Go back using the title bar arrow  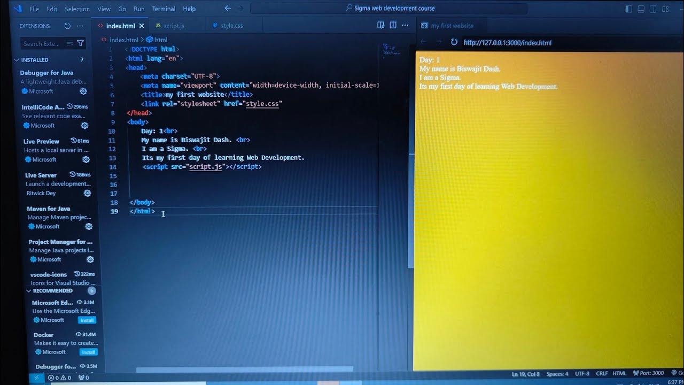coord(228,9)
